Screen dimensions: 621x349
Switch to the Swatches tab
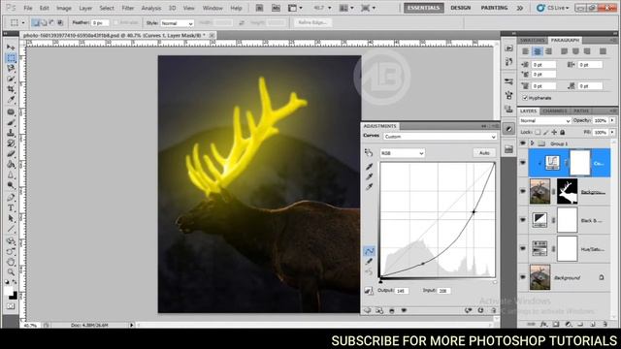532,40
